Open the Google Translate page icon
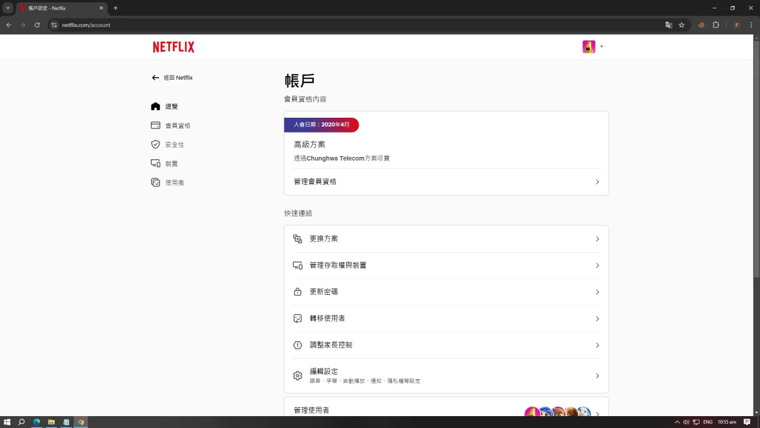 (669, 25)
